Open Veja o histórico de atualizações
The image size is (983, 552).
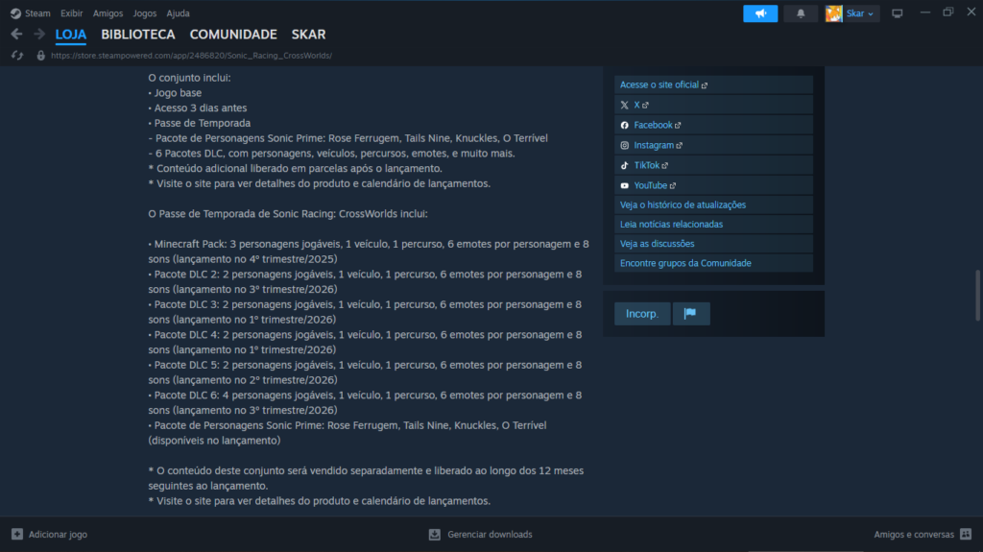[683, 204]
